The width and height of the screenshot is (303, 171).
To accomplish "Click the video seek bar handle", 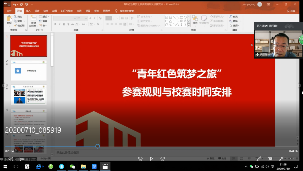I will click(x=98, y=146).
